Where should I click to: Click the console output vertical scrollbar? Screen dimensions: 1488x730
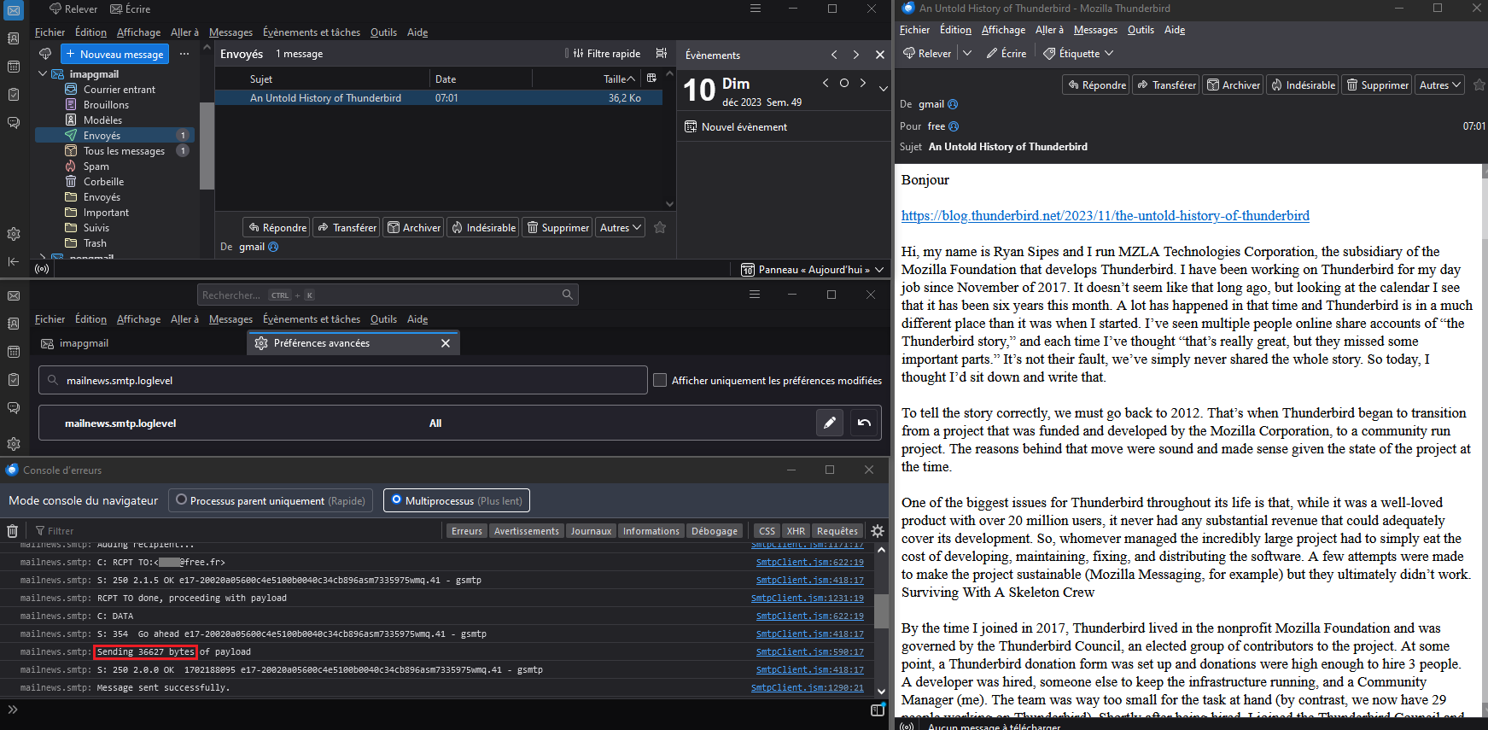(x=881, y=610)
